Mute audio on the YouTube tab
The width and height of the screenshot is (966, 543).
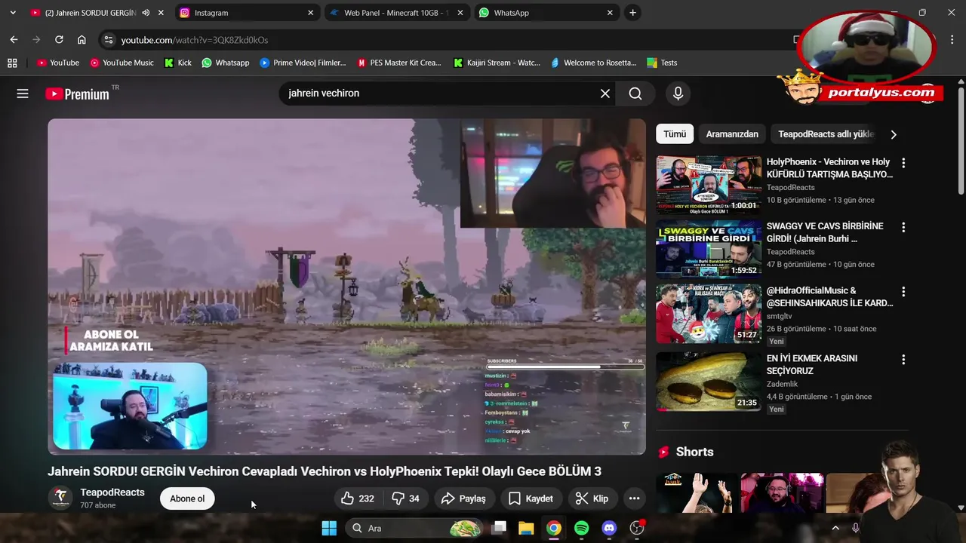pos(146,13)
